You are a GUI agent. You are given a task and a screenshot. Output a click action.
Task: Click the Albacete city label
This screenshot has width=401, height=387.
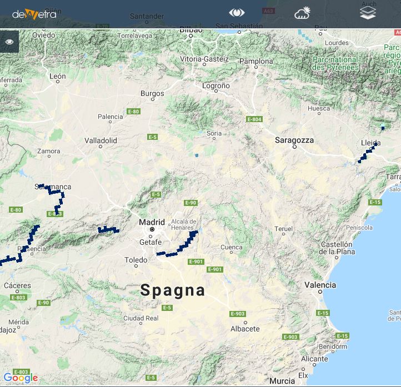(x=245, y=329)
